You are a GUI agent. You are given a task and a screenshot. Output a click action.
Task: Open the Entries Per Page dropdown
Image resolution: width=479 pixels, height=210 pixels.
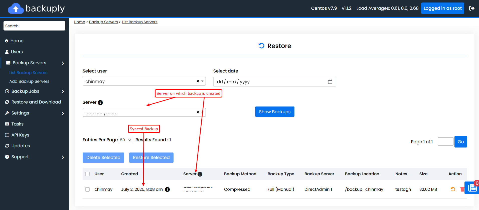pyautogui.click(x=126, y=140)
